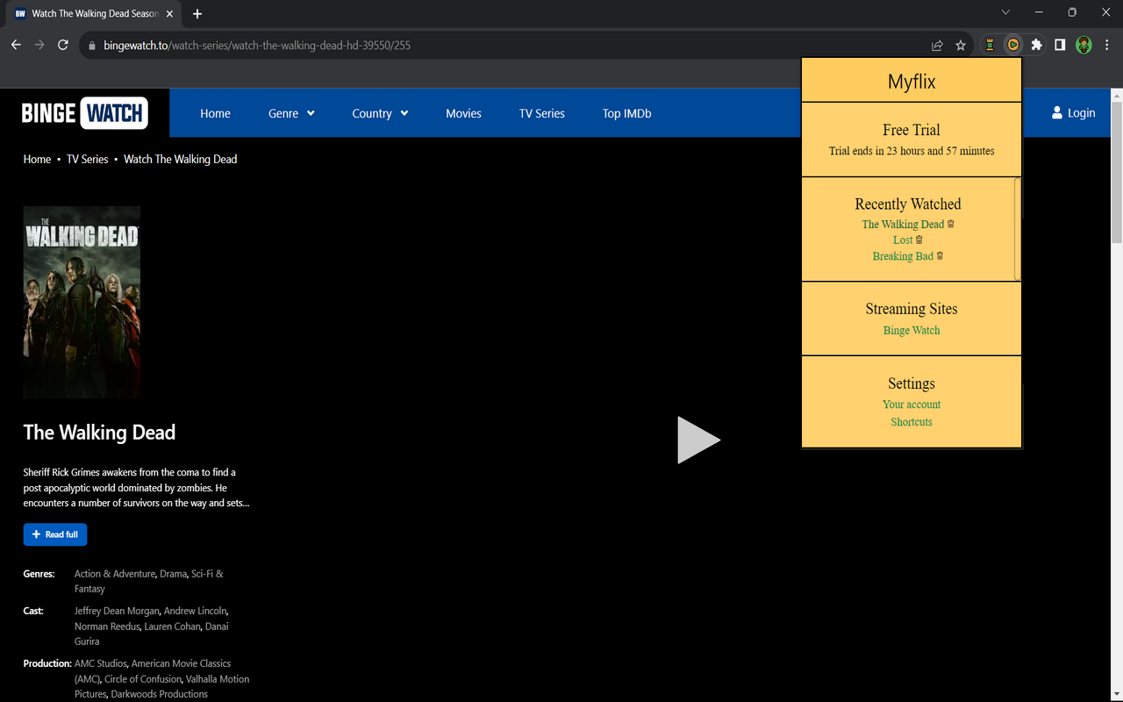Image resolution: width=1123 pixels, height=702 pixels.
Task: Click cast member Jeffrey Dean Morgan
Action: pyautogui.click(x=117, y=610)
